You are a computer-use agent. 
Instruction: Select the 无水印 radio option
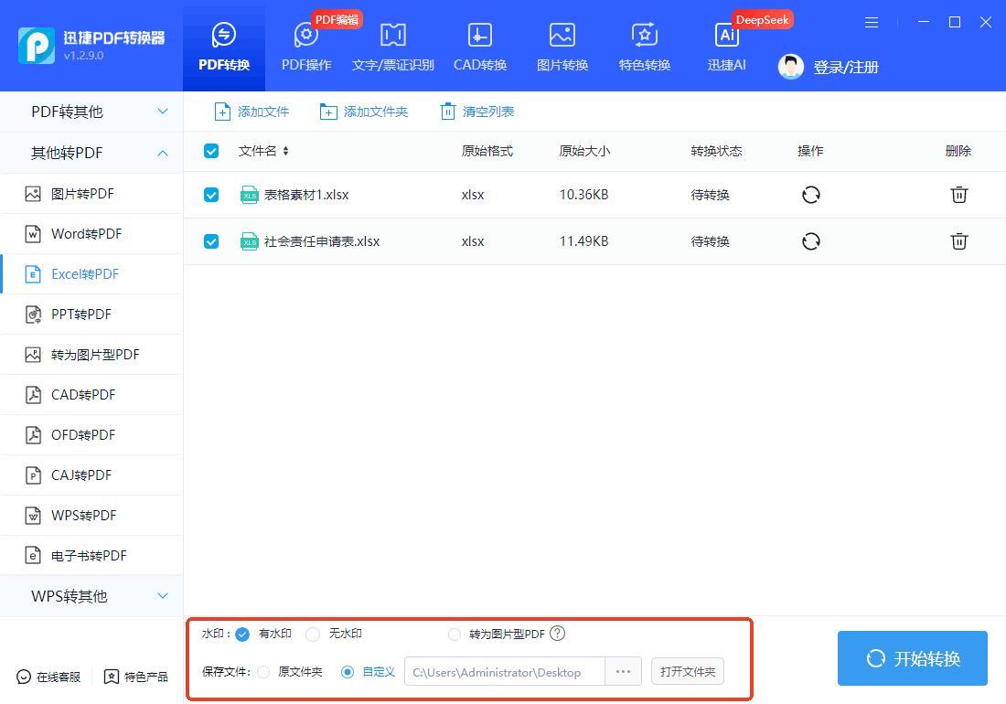[x=314, y=634]
